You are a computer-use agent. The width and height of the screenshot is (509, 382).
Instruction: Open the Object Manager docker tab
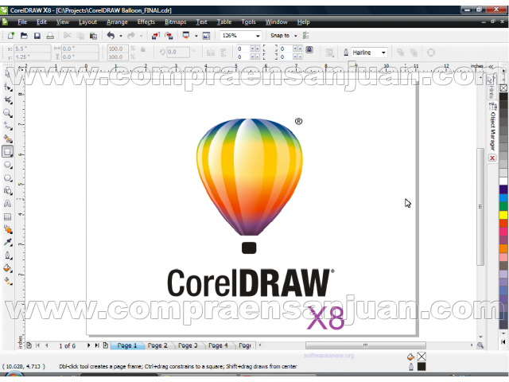point(492,127)
